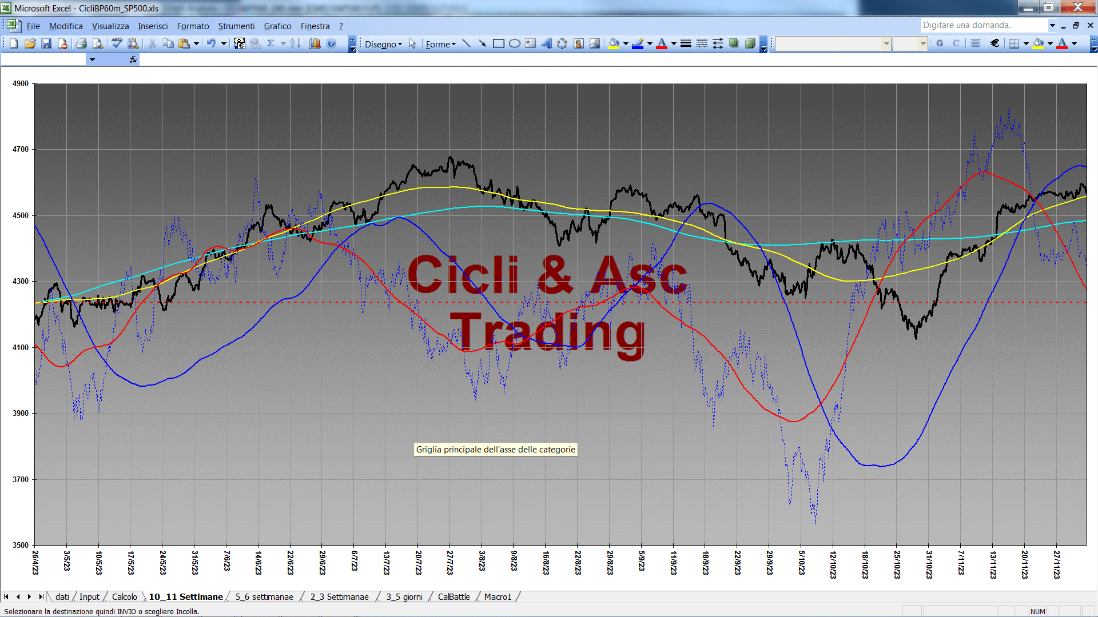
Task: Apply yellow Fill Color on drawing toolbar
Action: [614, 43]
